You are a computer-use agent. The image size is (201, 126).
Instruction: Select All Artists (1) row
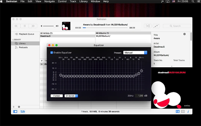click(x=67, y=33)
